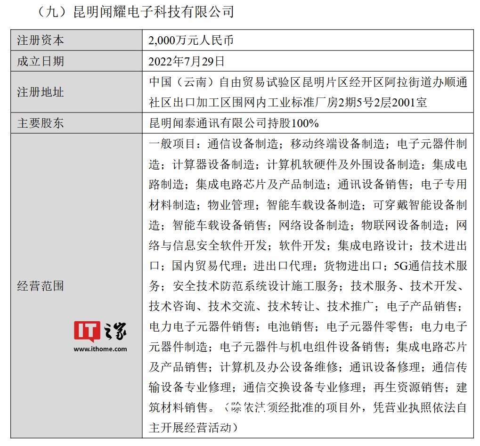Click the value 2,000万元人民币
The image size is (480, 446).
click(191, 41)
